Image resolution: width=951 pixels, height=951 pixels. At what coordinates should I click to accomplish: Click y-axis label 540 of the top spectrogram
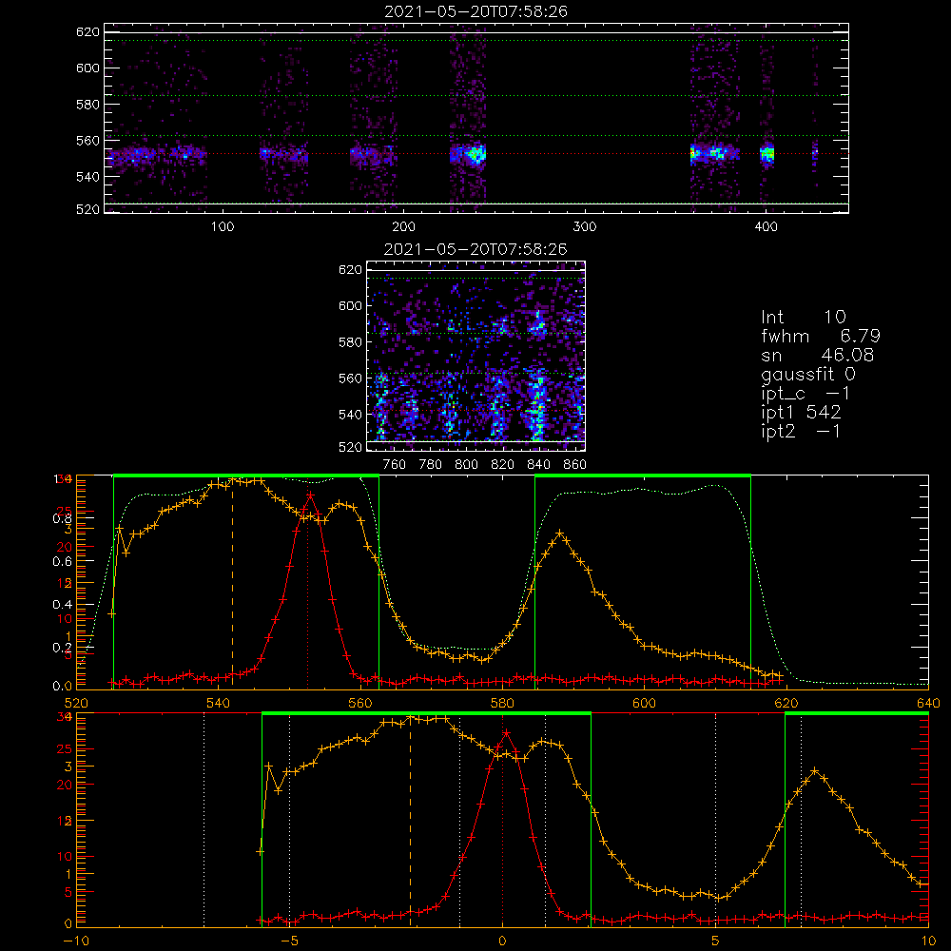point(87,177)
